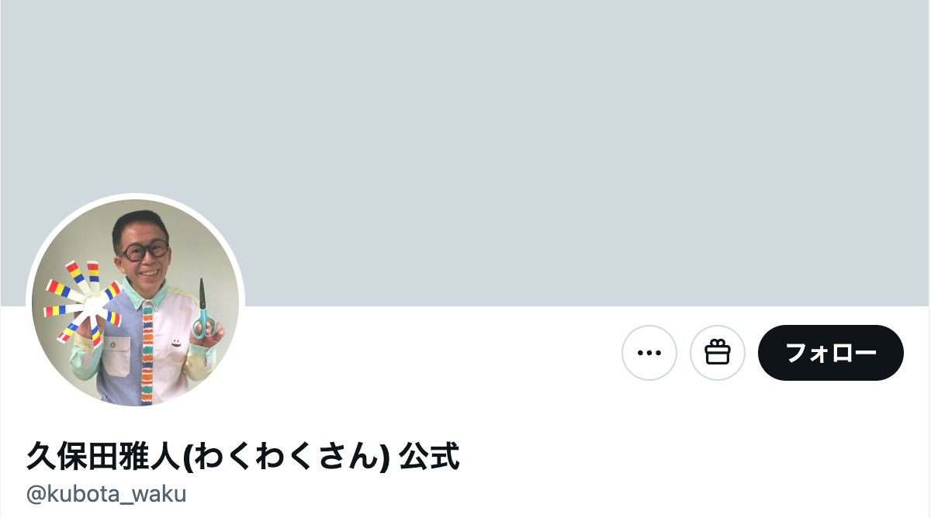Select the display name 久保田雅人(わくわくさん) 公式
This screenshot has width=931, height=518.
(243, 456)
